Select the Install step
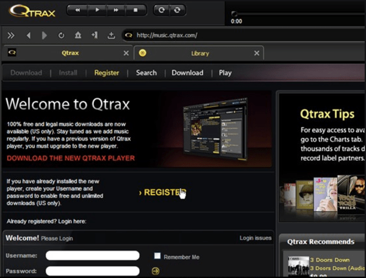366x278 pixels. (68, 73)
